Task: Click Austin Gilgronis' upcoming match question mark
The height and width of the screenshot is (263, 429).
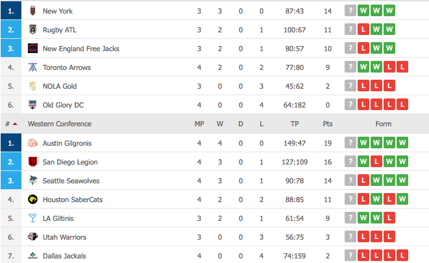Action: (x=350, y=143)
